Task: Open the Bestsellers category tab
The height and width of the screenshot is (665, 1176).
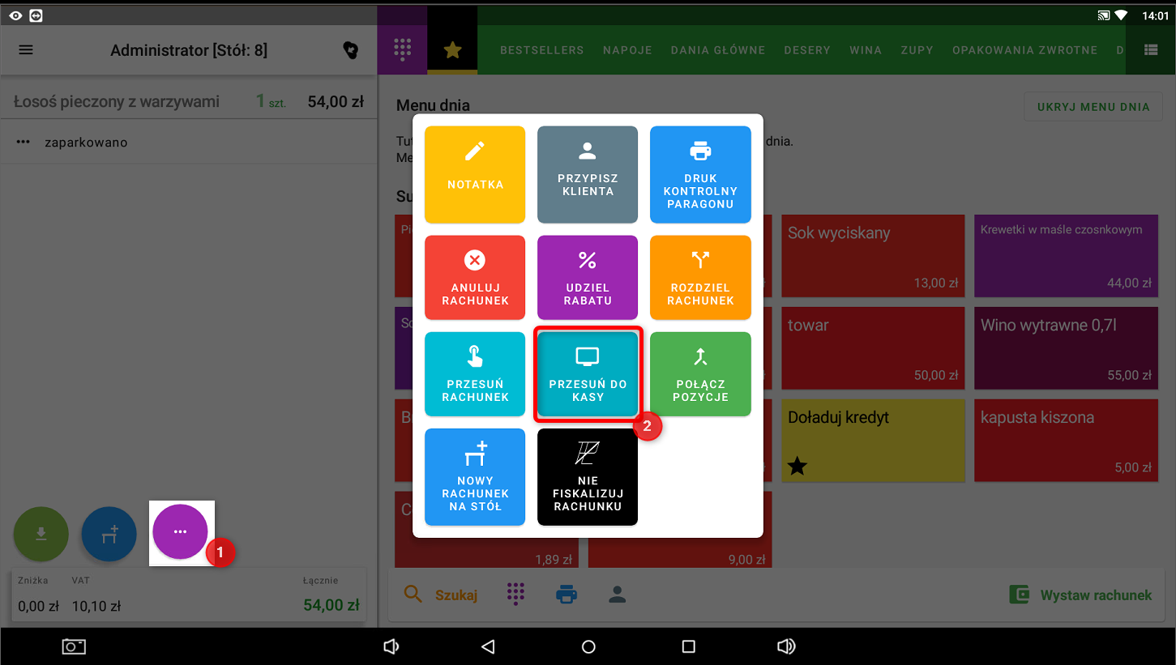Action: pos(541,50)
